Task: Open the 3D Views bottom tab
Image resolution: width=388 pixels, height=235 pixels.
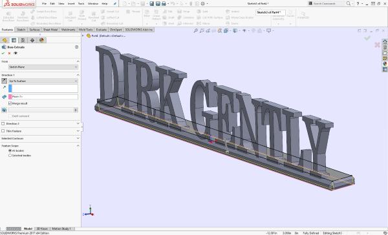Action: click(42, 229)
